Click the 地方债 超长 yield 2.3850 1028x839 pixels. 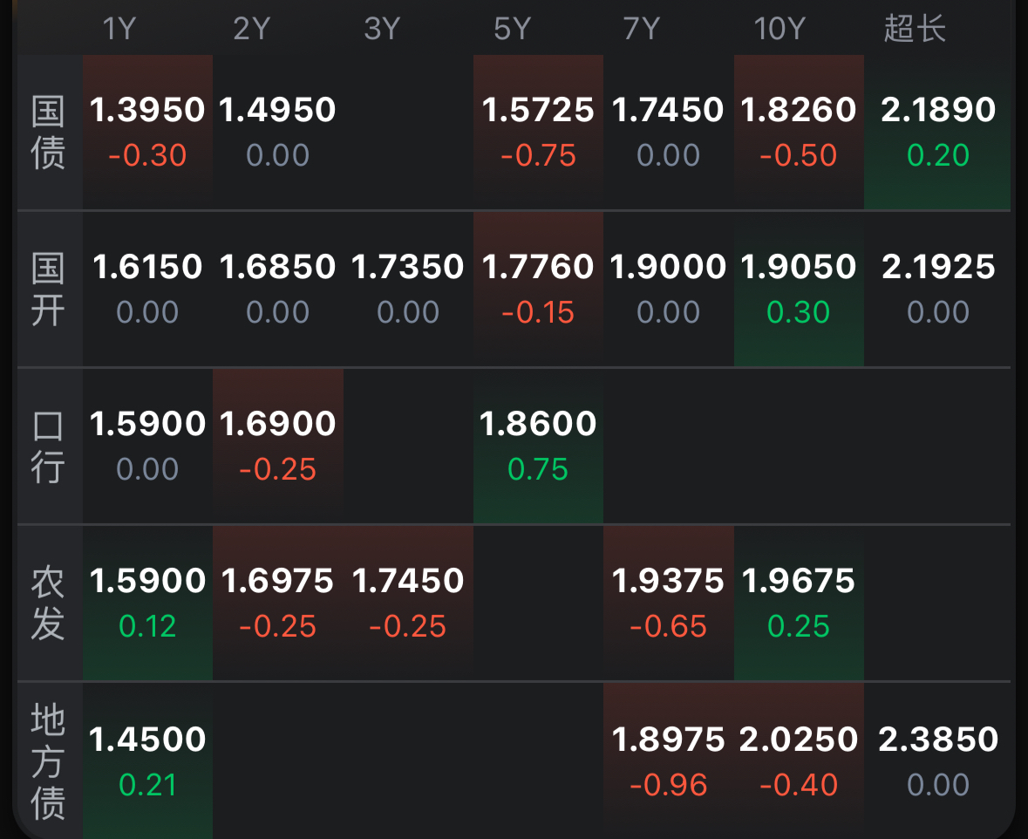938,761
